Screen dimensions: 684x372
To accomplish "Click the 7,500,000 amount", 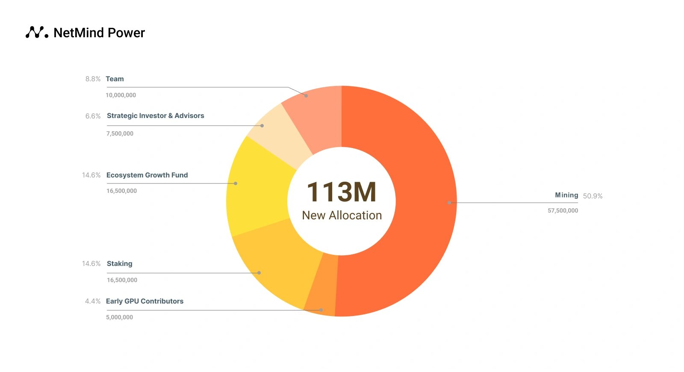I will [x=120, y=133].
